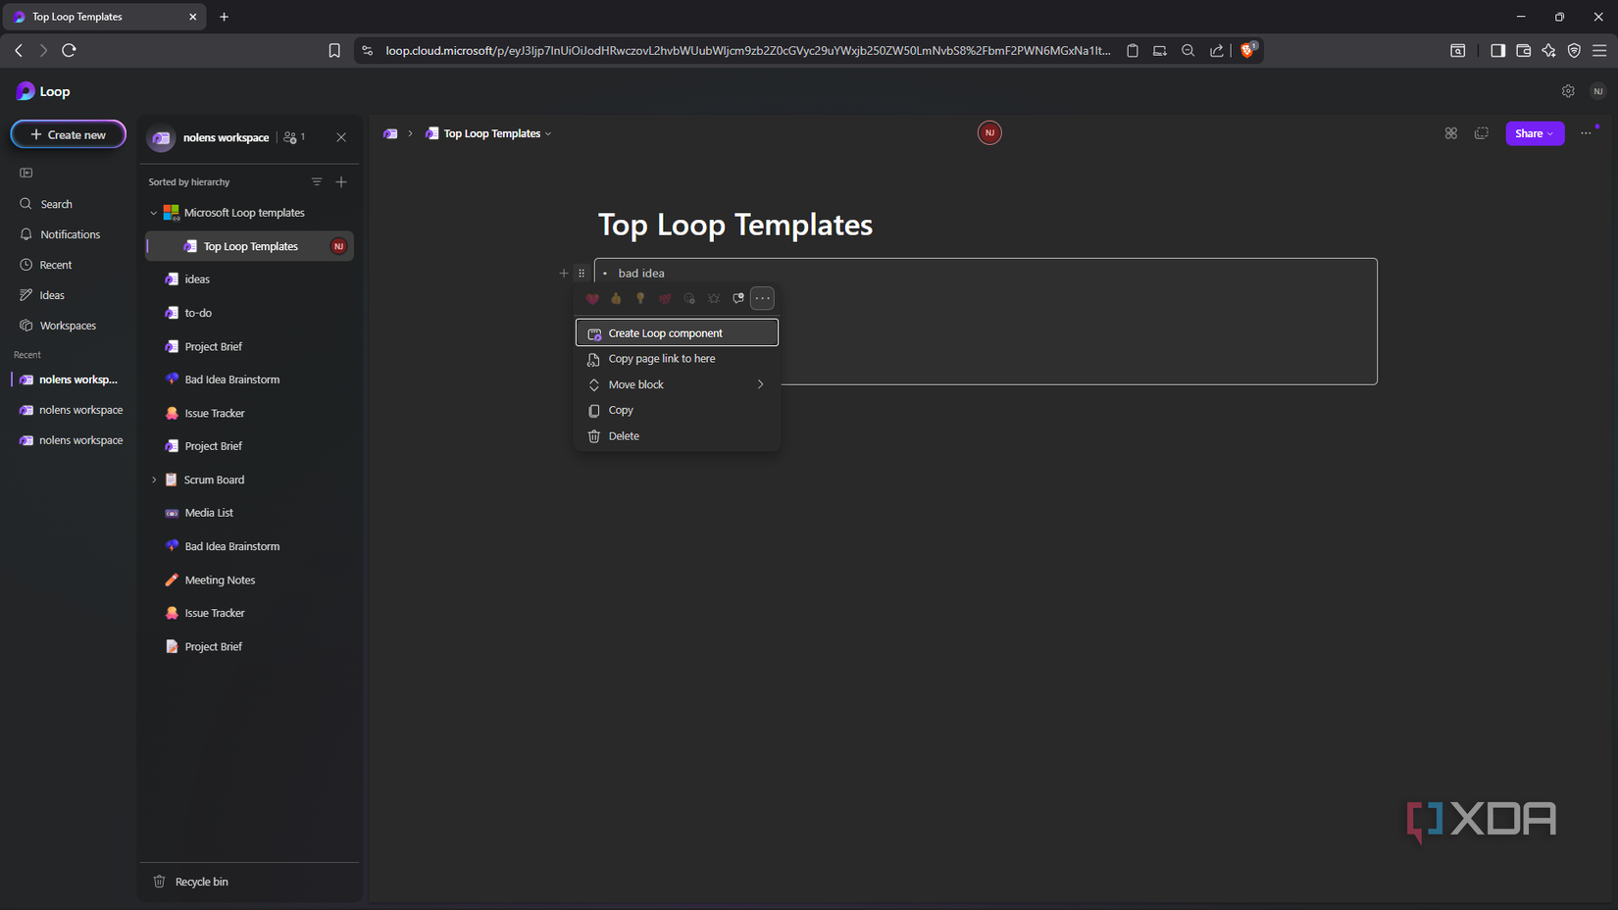React with the thumbs up emoji
Viewport: 1618px width, 910px height.
coord(616,298)
